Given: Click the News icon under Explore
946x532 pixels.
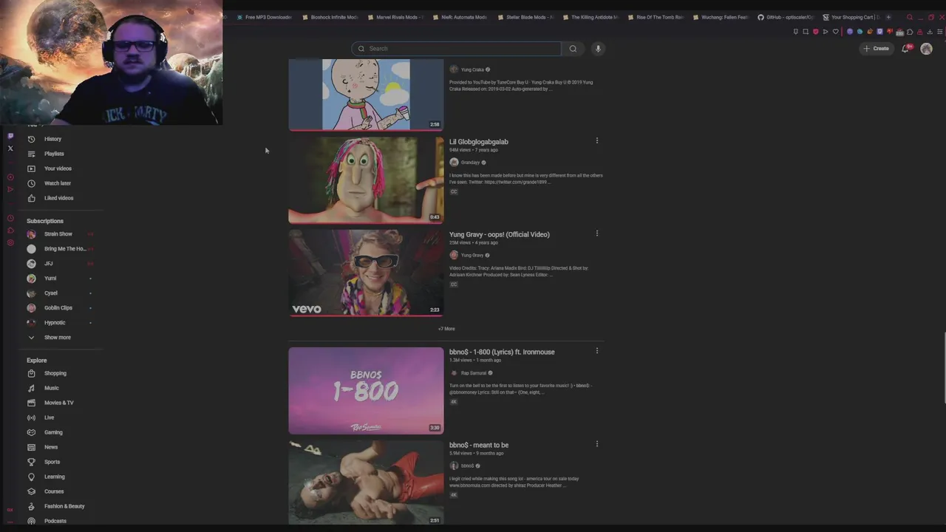Looking at the screenshot, I should (x=31, y=447).
